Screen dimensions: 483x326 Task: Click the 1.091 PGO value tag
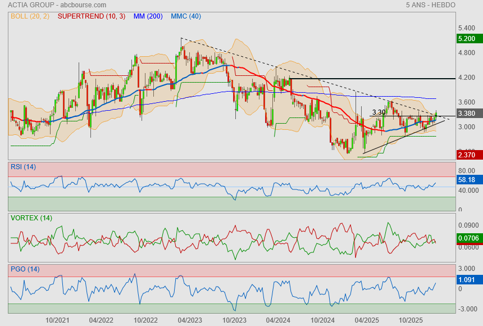coord(470,280)
